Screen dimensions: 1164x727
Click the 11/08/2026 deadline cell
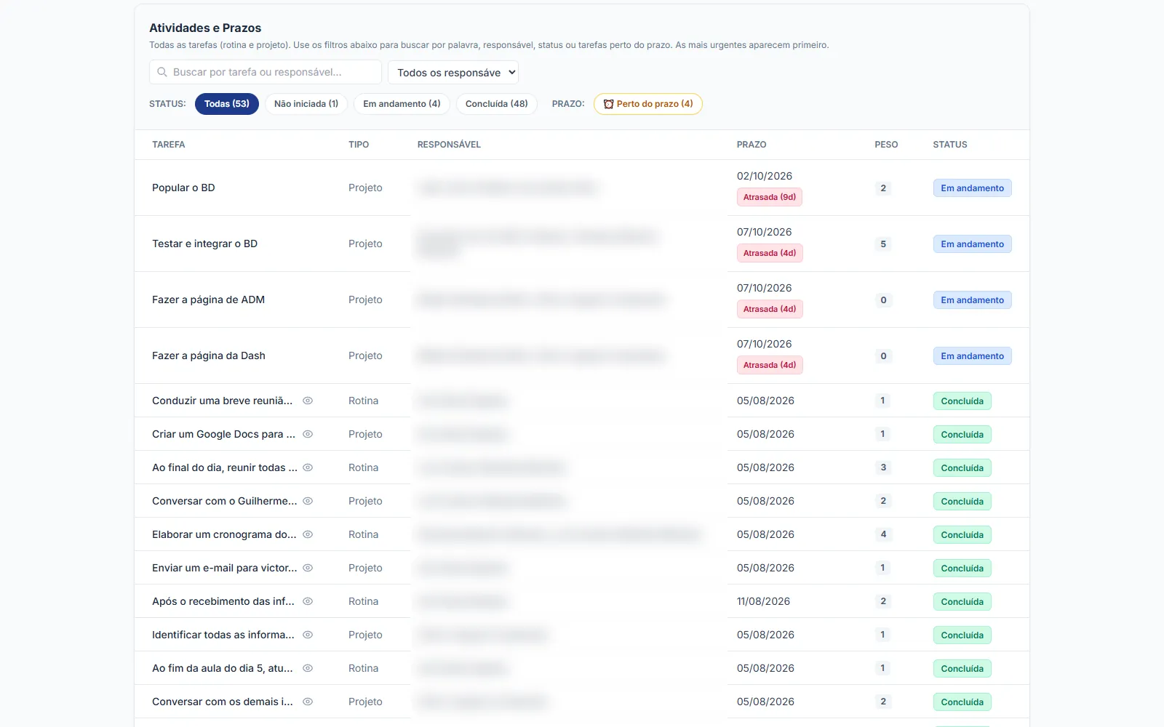click(763, 601)
